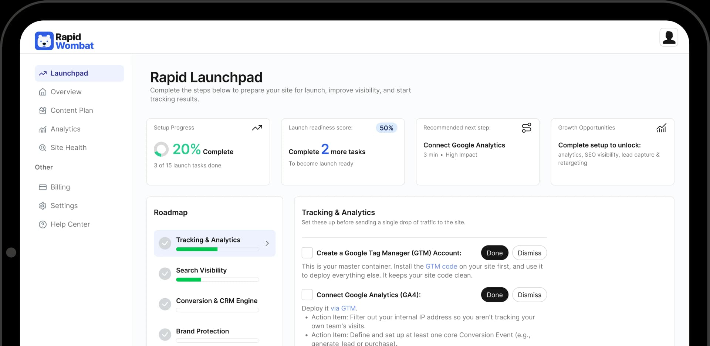Click the 50% launch readiness badge

386,128
